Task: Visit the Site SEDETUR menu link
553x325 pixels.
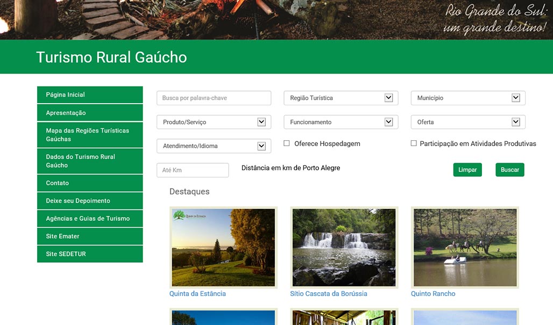Action: [x=90, y=254]
